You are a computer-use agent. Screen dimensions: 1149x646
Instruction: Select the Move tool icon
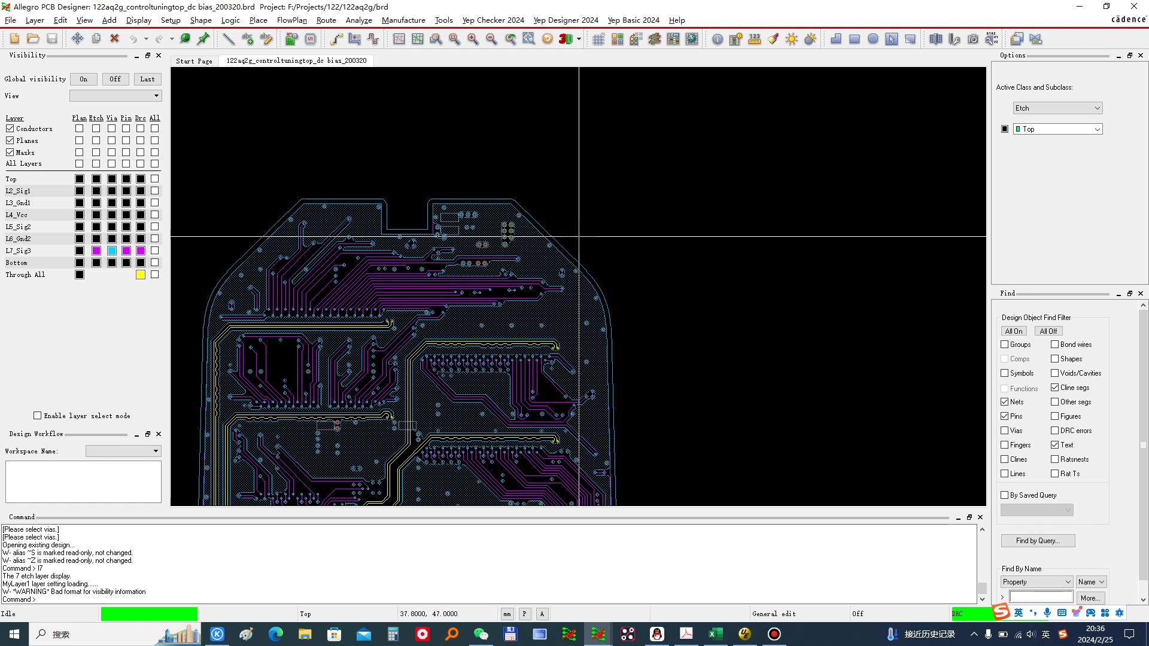pyautogui.click(x=77, y=39)
